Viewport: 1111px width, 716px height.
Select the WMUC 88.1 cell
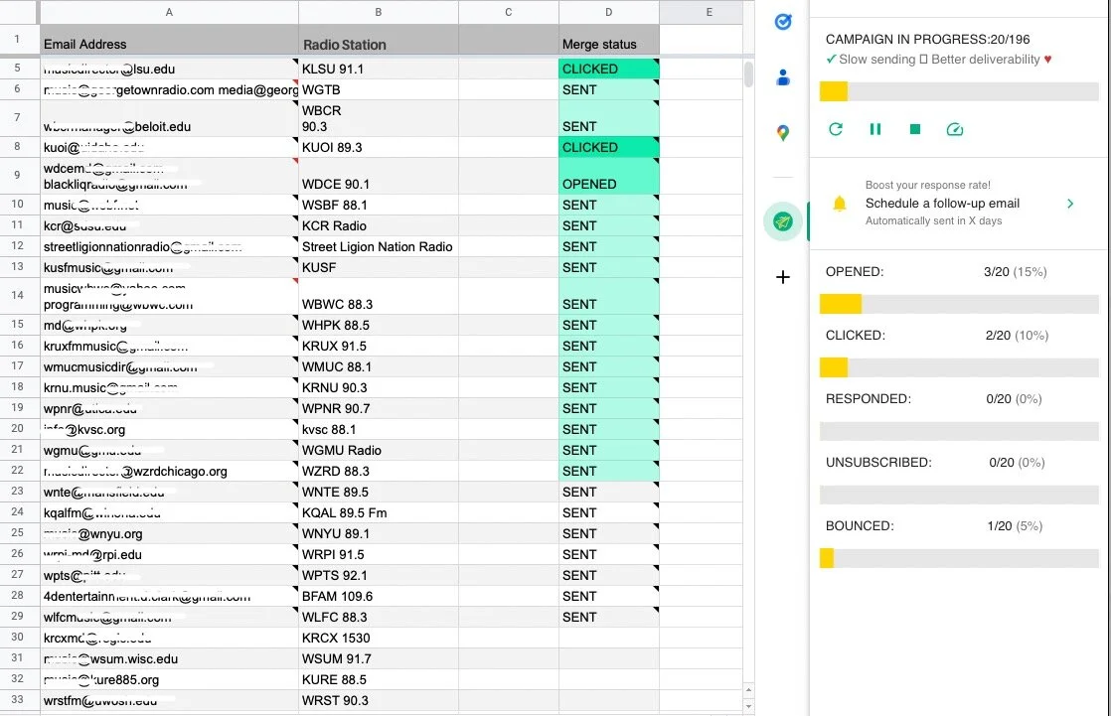coord(379,366)
